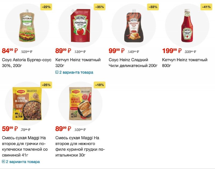Expand "2 варианта товара" under Heinz ketchup 320г
Viewport: 215px width, 169px height.
(x=74, y=72)
